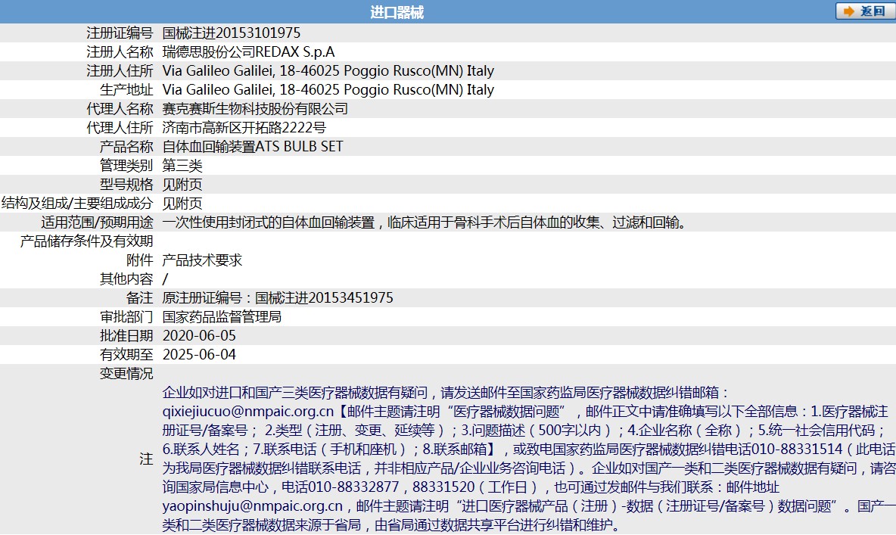896x535 pixels.
Task: Select agent name 赛克赛斯生物科技股份有限公司
Action: tap(255, 109)
